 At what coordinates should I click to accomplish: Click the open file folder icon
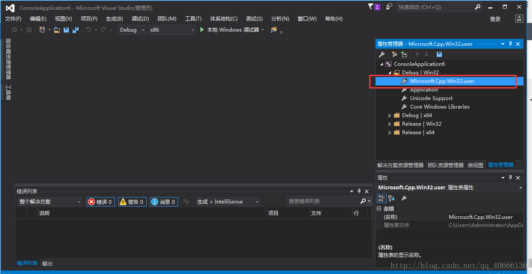click(x=57, y=30)
